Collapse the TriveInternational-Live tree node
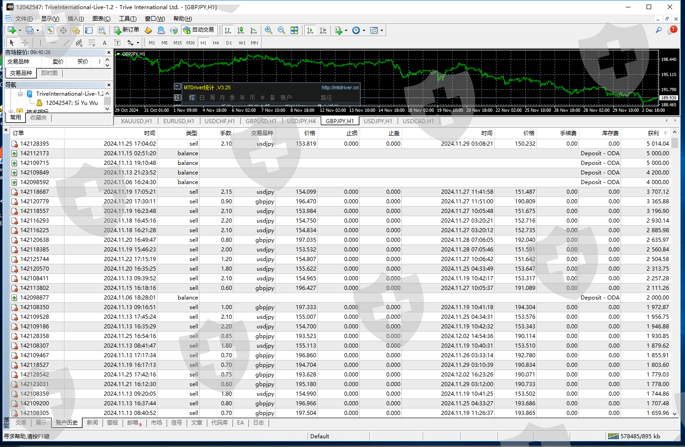 click(21, 94)
